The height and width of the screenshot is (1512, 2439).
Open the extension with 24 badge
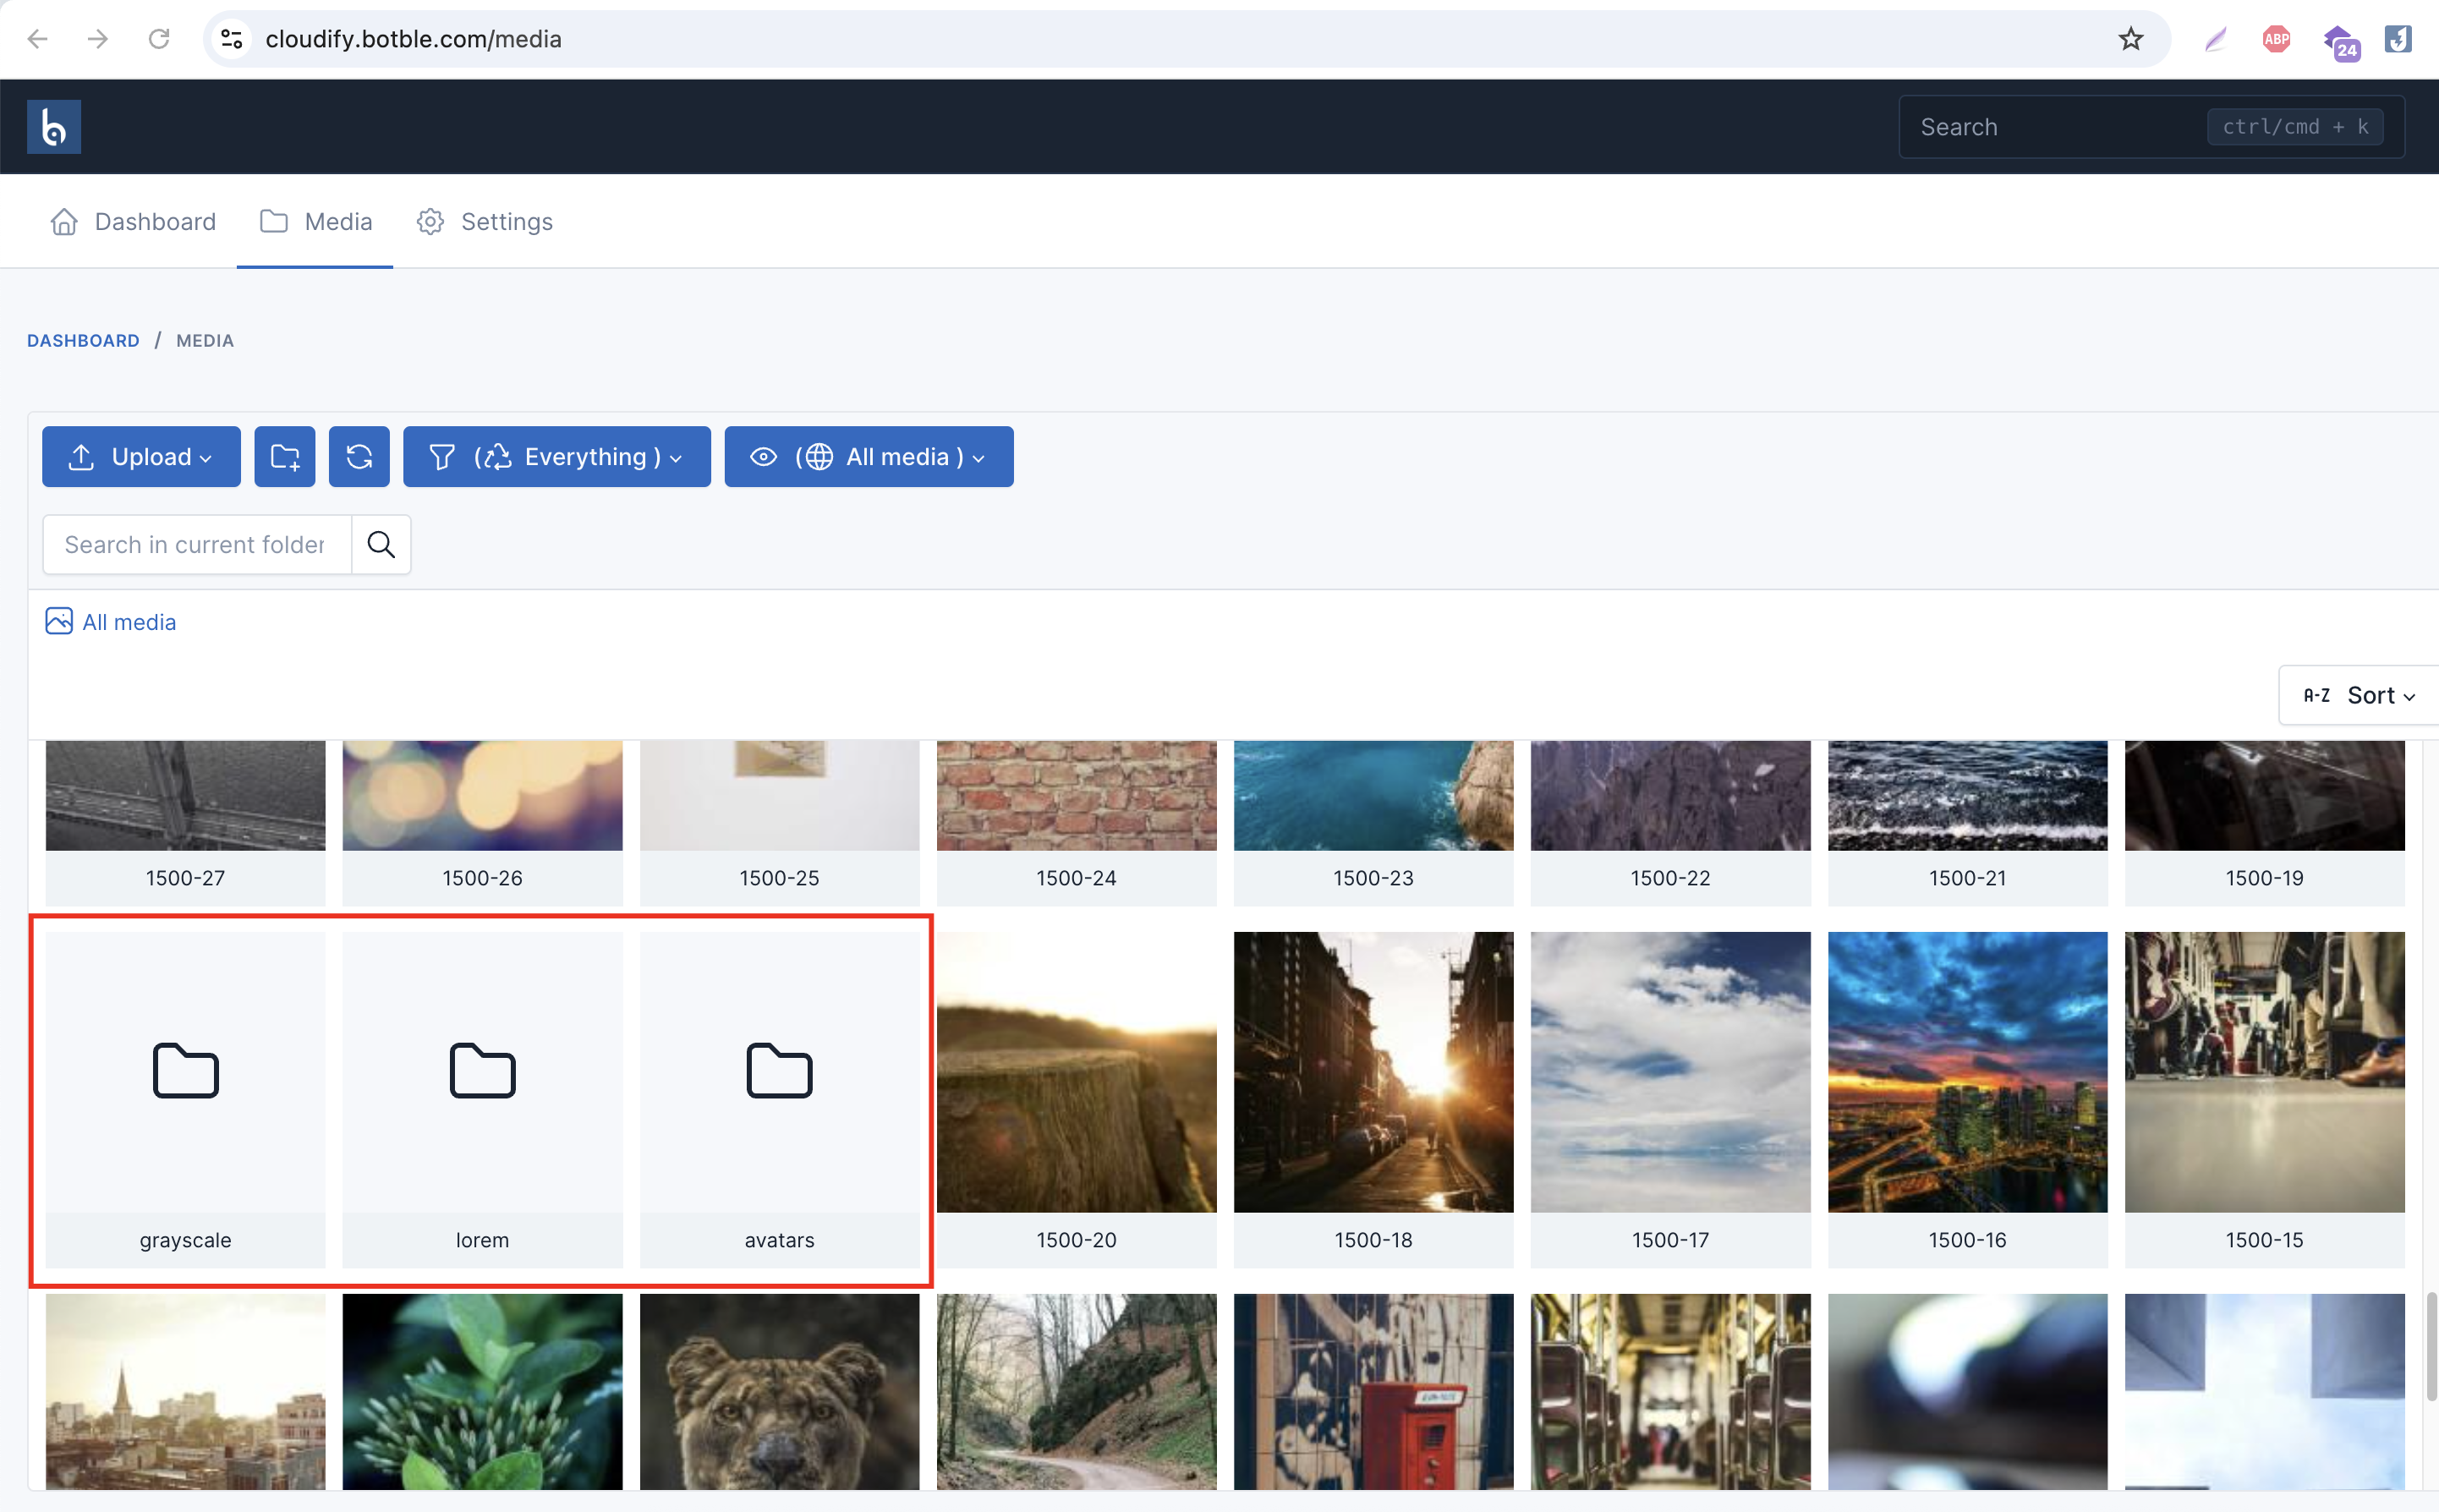tap(2341, 42)
